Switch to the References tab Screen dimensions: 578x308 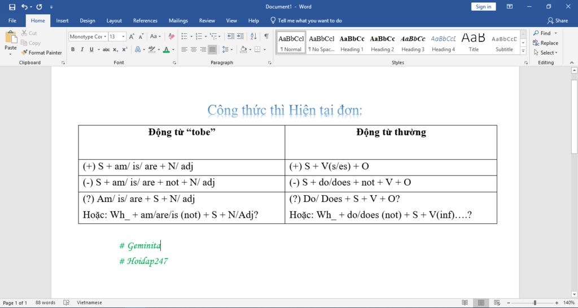[x=145, y=21]
